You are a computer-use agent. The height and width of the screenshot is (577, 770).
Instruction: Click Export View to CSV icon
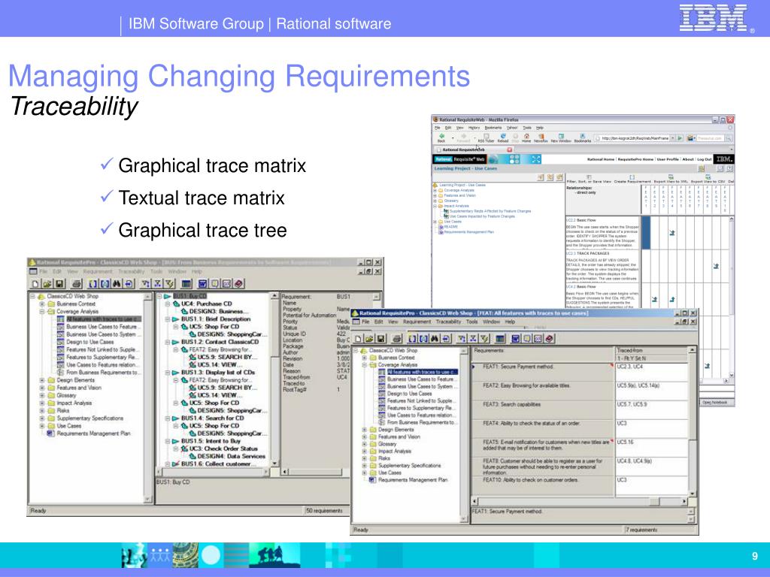click(708, 179)
